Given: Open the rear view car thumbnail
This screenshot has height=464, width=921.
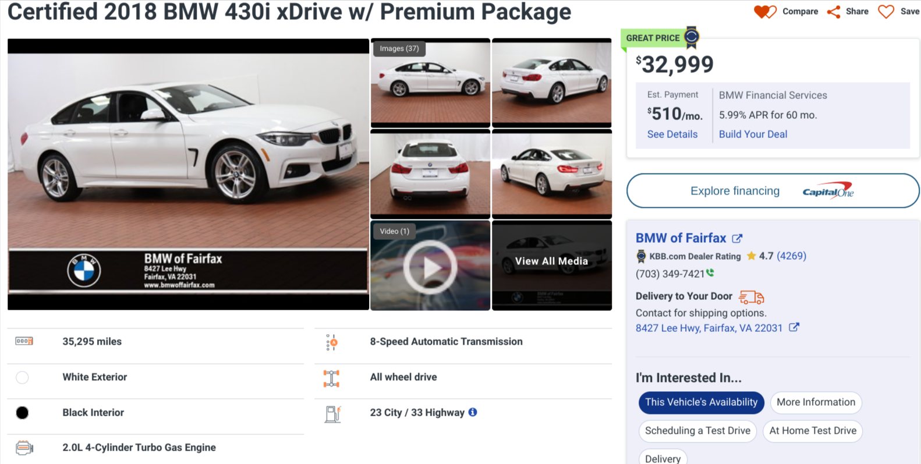Looking at the screenshot, I should (x=430, y=173).
